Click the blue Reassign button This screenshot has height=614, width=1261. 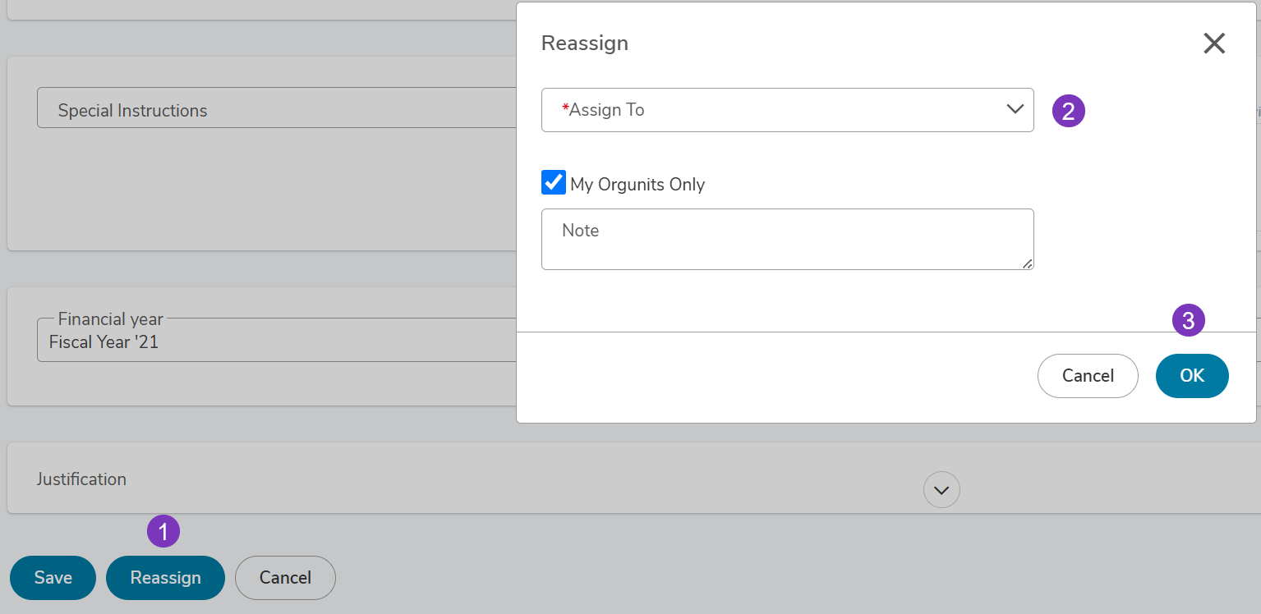coord(165,578)
